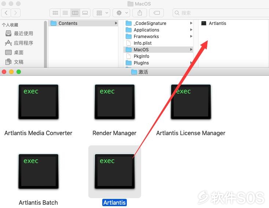The height and width of the screenshot is (208, 269).
Task: Switch to column view
Action: point(75,13)
